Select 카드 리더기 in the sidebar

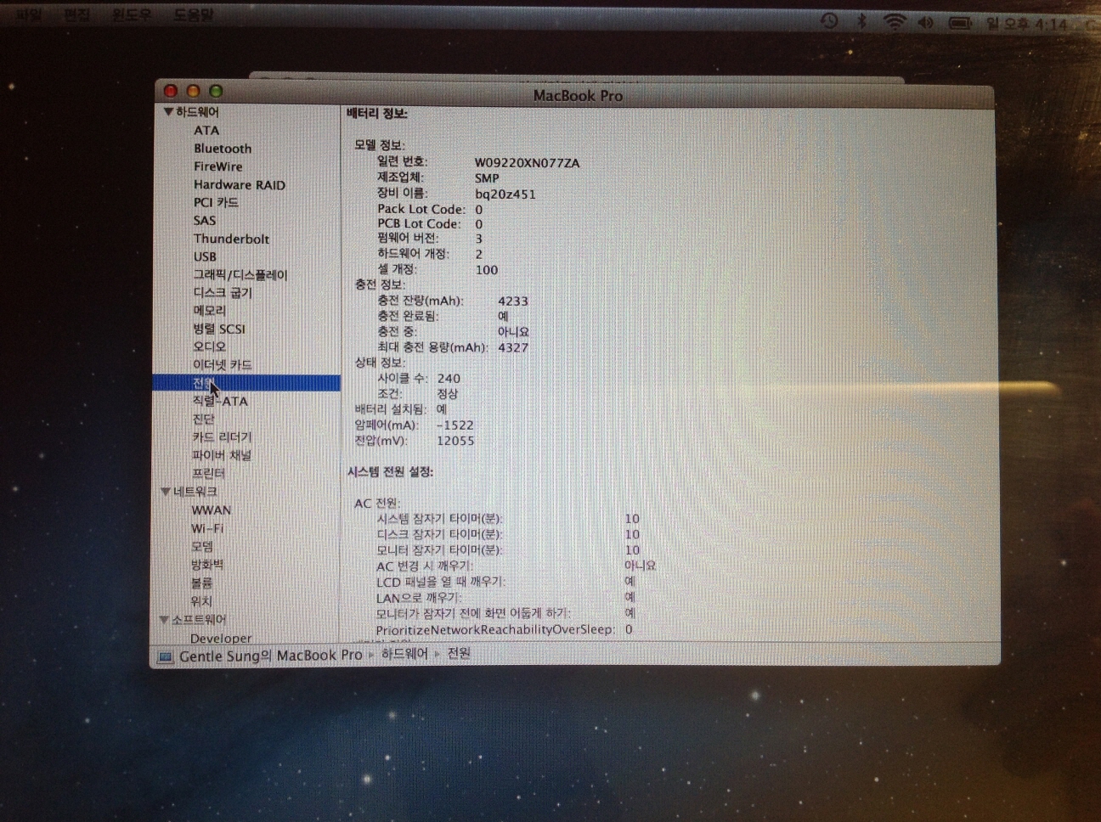[x=222, y=437]
